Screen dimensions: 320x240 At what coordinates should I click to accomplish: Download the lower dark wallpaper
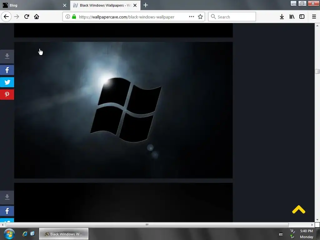(7, 197)
